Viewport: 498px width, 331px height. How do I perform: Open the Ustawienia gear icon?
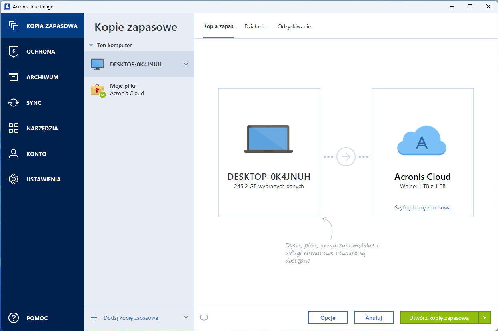click(x=14, y=179)
